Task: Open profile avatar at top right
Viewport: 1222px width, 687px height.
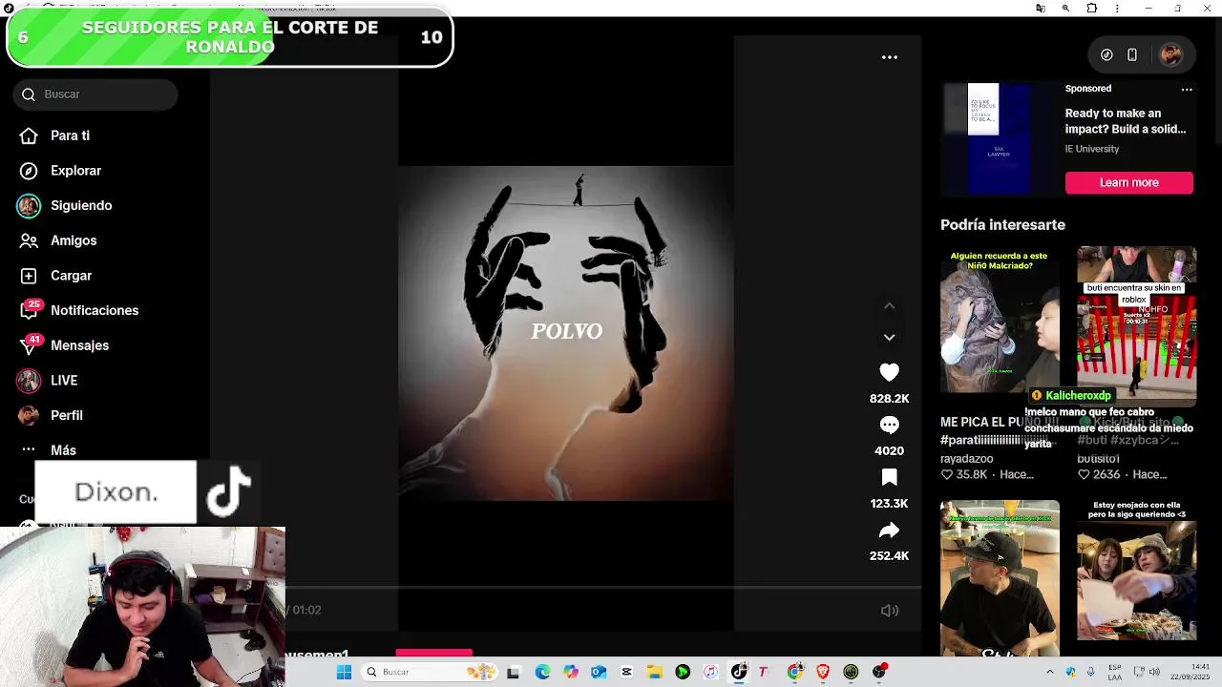Action: [1170, 55]
